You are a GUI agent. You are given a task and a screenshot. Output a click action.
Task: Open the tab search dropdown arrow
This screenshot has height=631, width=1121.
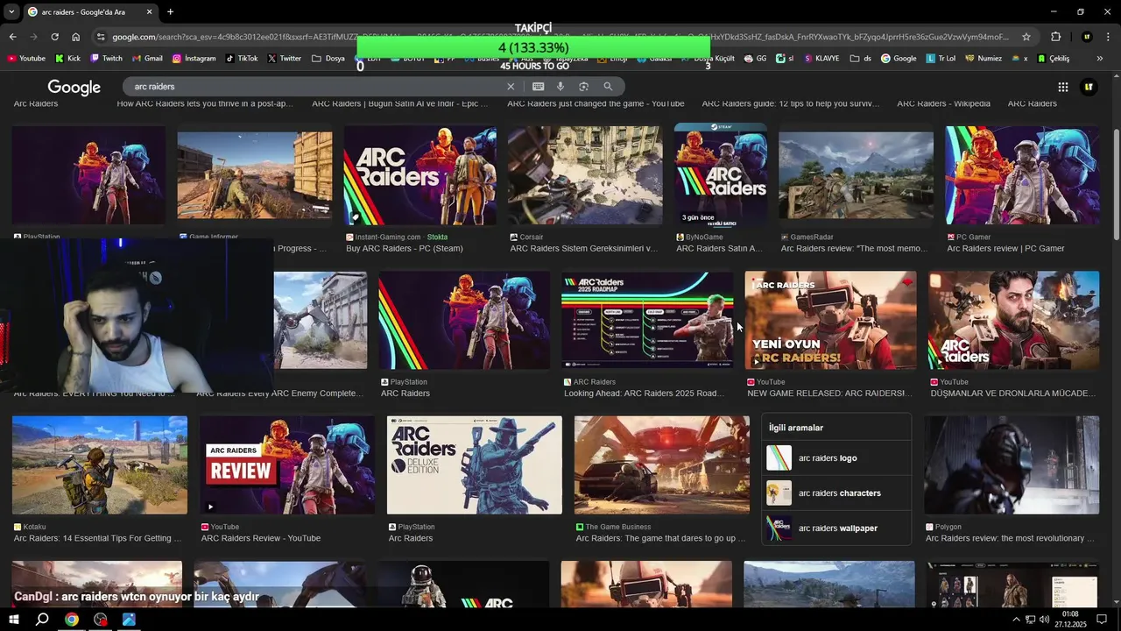click(x=11, y=12)
